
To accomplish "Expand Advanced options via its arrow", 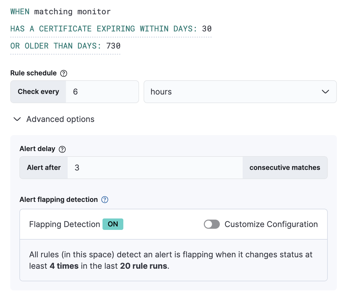I will 17,119.
